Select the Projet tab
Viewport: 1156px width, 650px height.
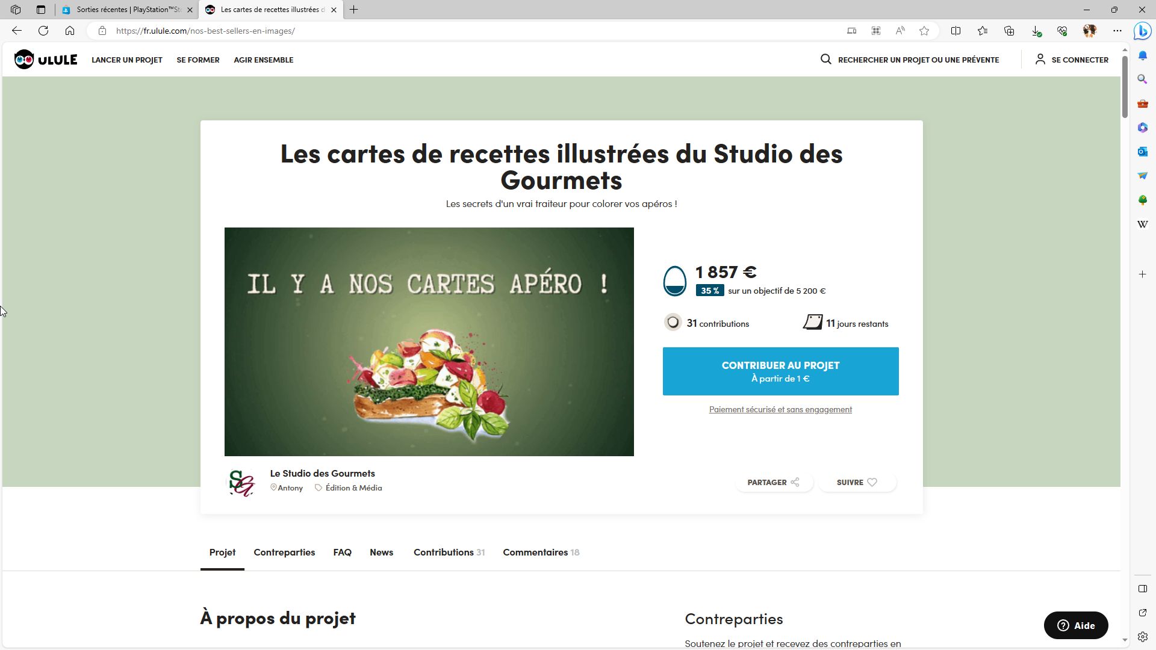point(222,552)
